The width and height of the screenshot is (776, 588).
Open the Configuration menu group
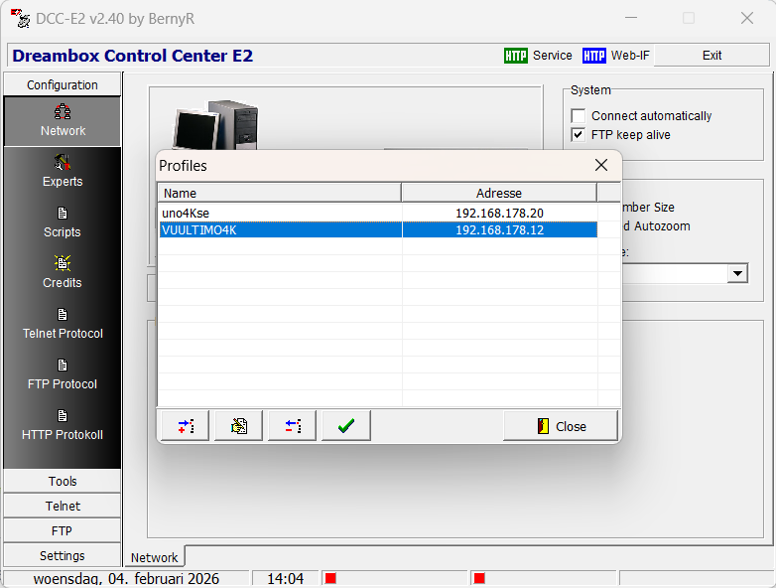[x=63, y=84]
